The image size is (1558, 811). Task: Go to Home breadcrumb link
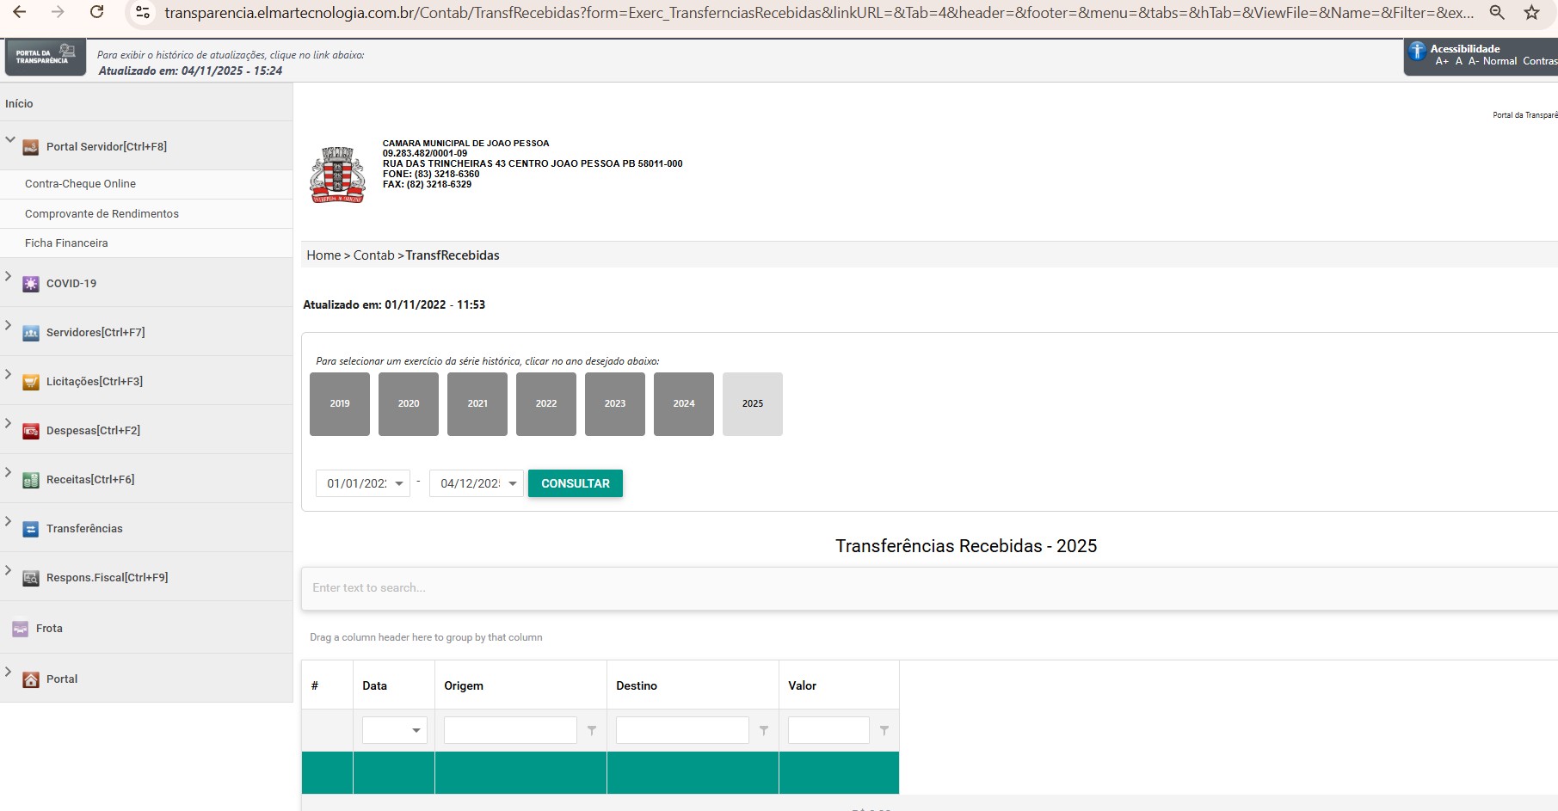323,255
